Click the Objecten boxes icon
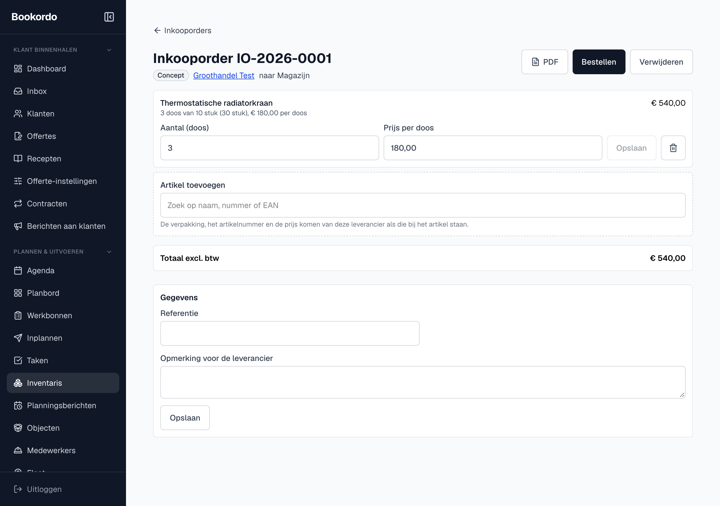The width and height of the screenshot is (720, 506). [x=18, y=428]
